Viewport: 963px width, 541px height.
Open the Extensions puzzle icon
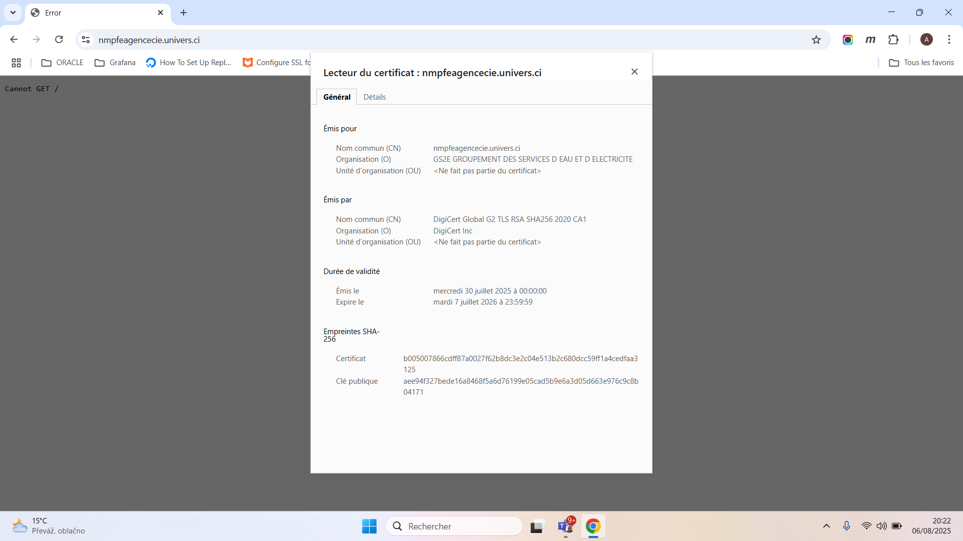tap(893, 40)
